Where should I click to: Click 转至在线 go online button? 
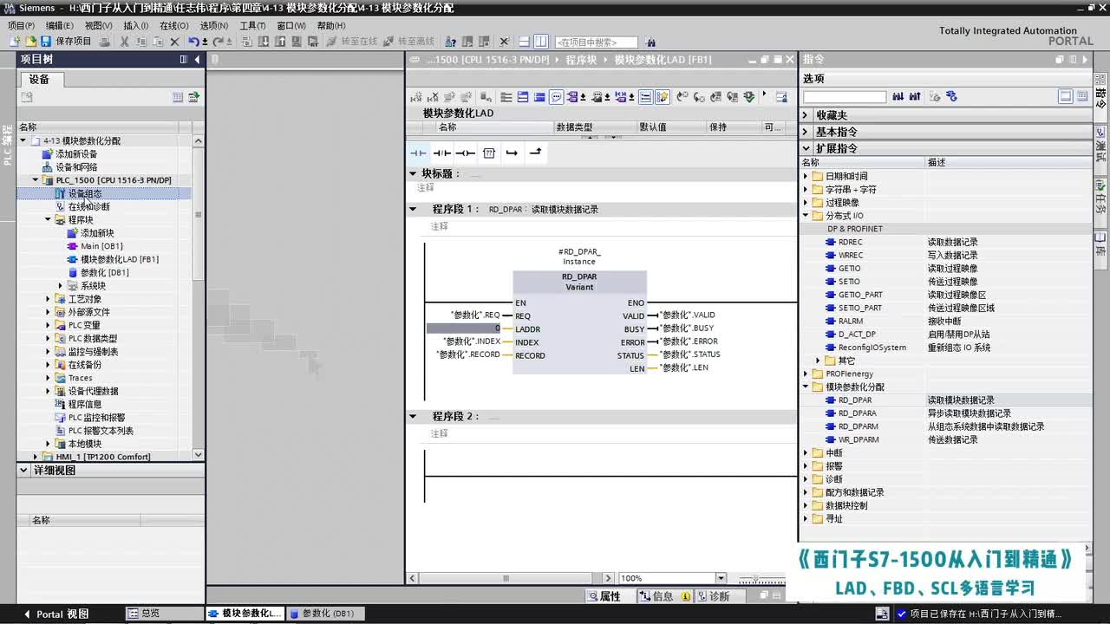(x=352, y=42)
